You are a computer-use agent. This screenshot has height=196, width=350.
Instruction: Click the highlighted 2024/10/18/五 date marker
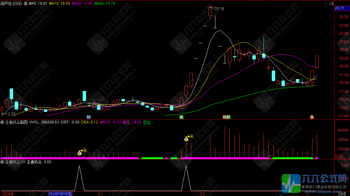click(x=60, y=194)
